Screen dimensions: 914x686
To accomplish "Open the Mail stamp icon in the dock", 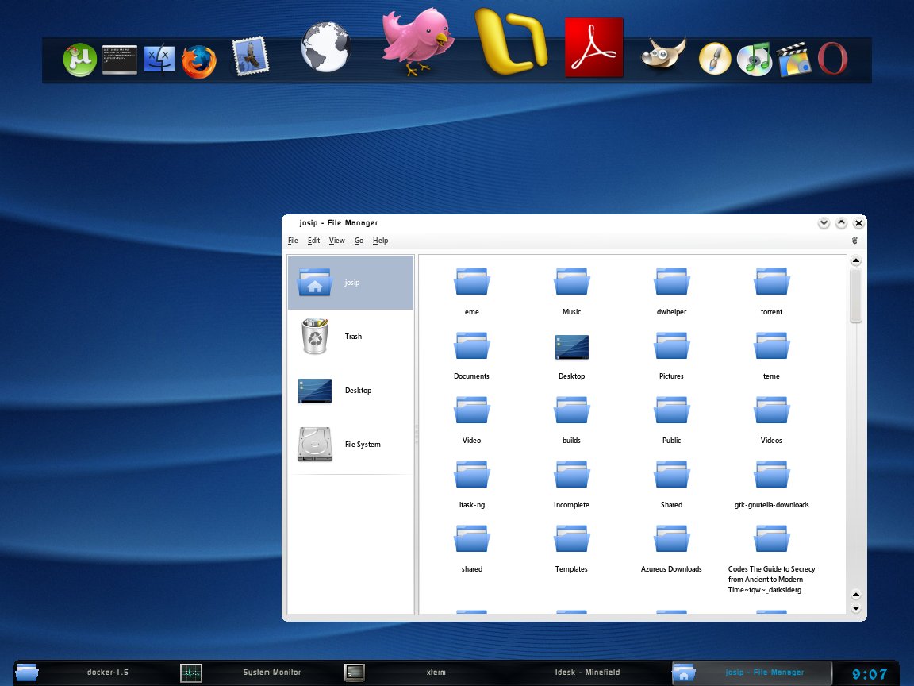I will 250,56.
